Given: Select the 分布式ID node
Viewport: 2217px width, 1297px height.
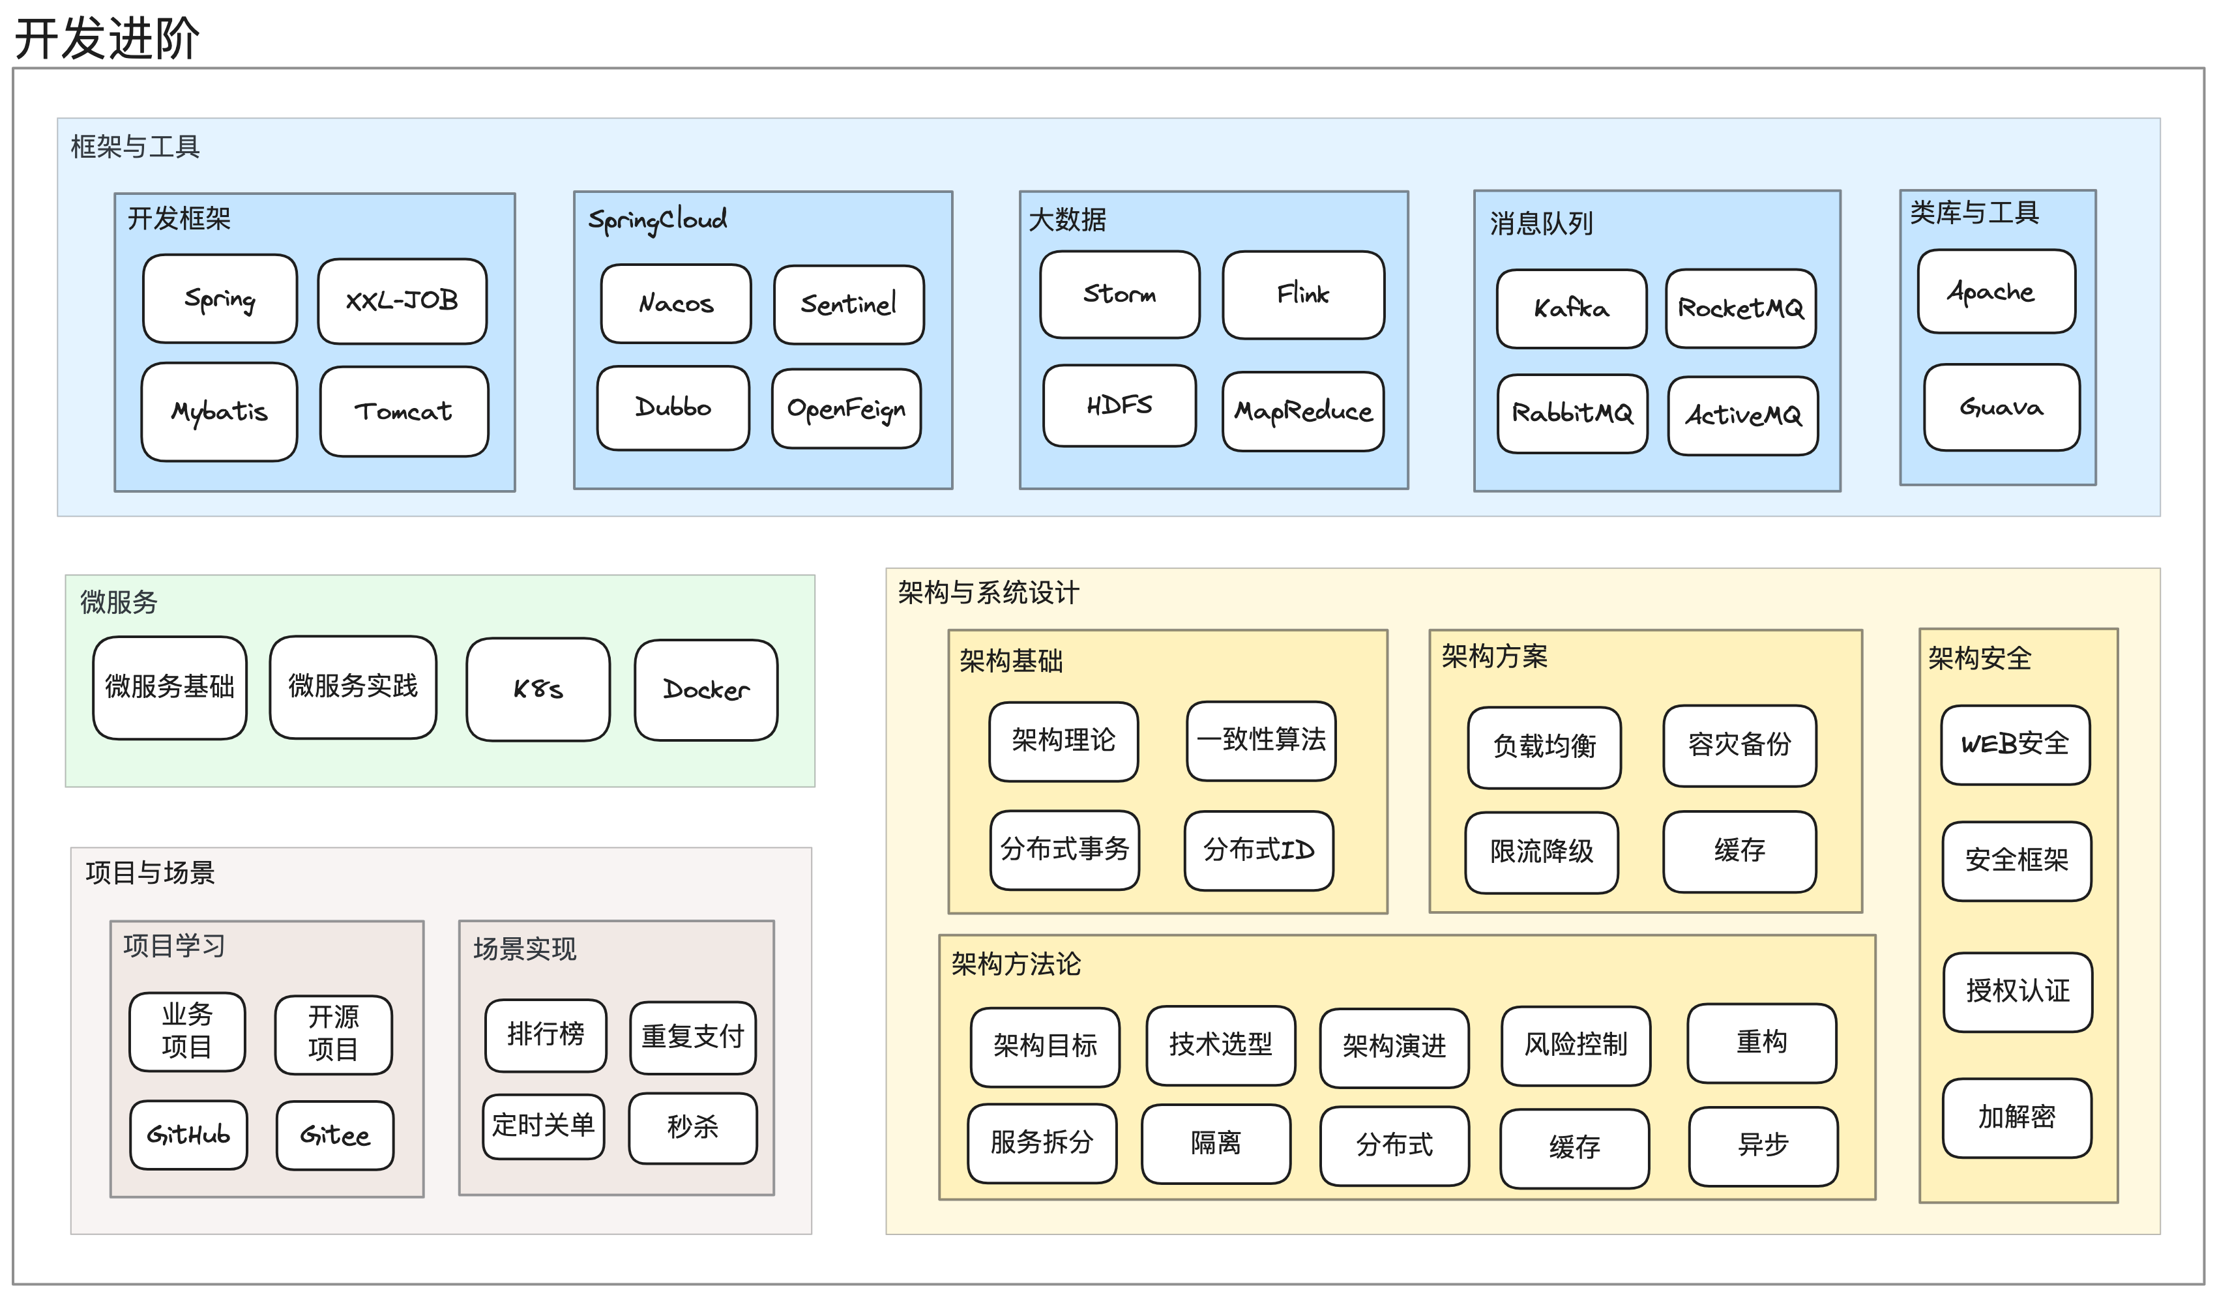Looking at the screenshot, I should click(1260, 851).
